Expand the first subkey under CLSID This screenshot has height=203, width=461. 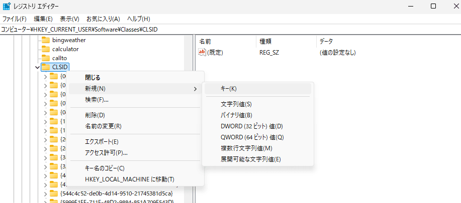tap(45, 76)
